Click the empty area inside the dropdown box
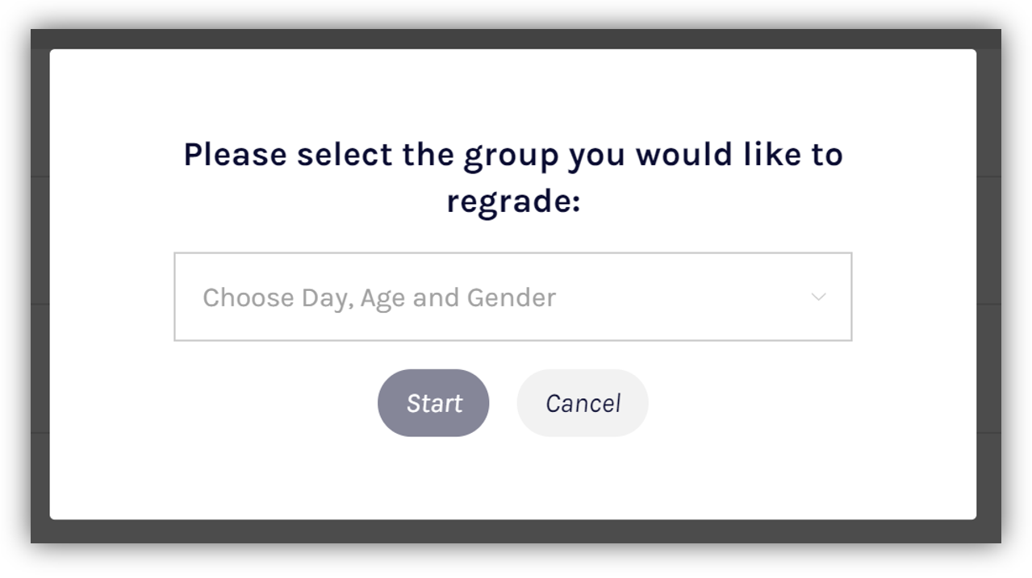 pos(686,297)
